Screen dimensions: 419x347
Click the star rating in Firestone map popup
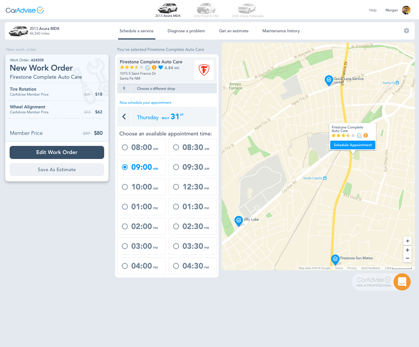click(x=343, y=135)
